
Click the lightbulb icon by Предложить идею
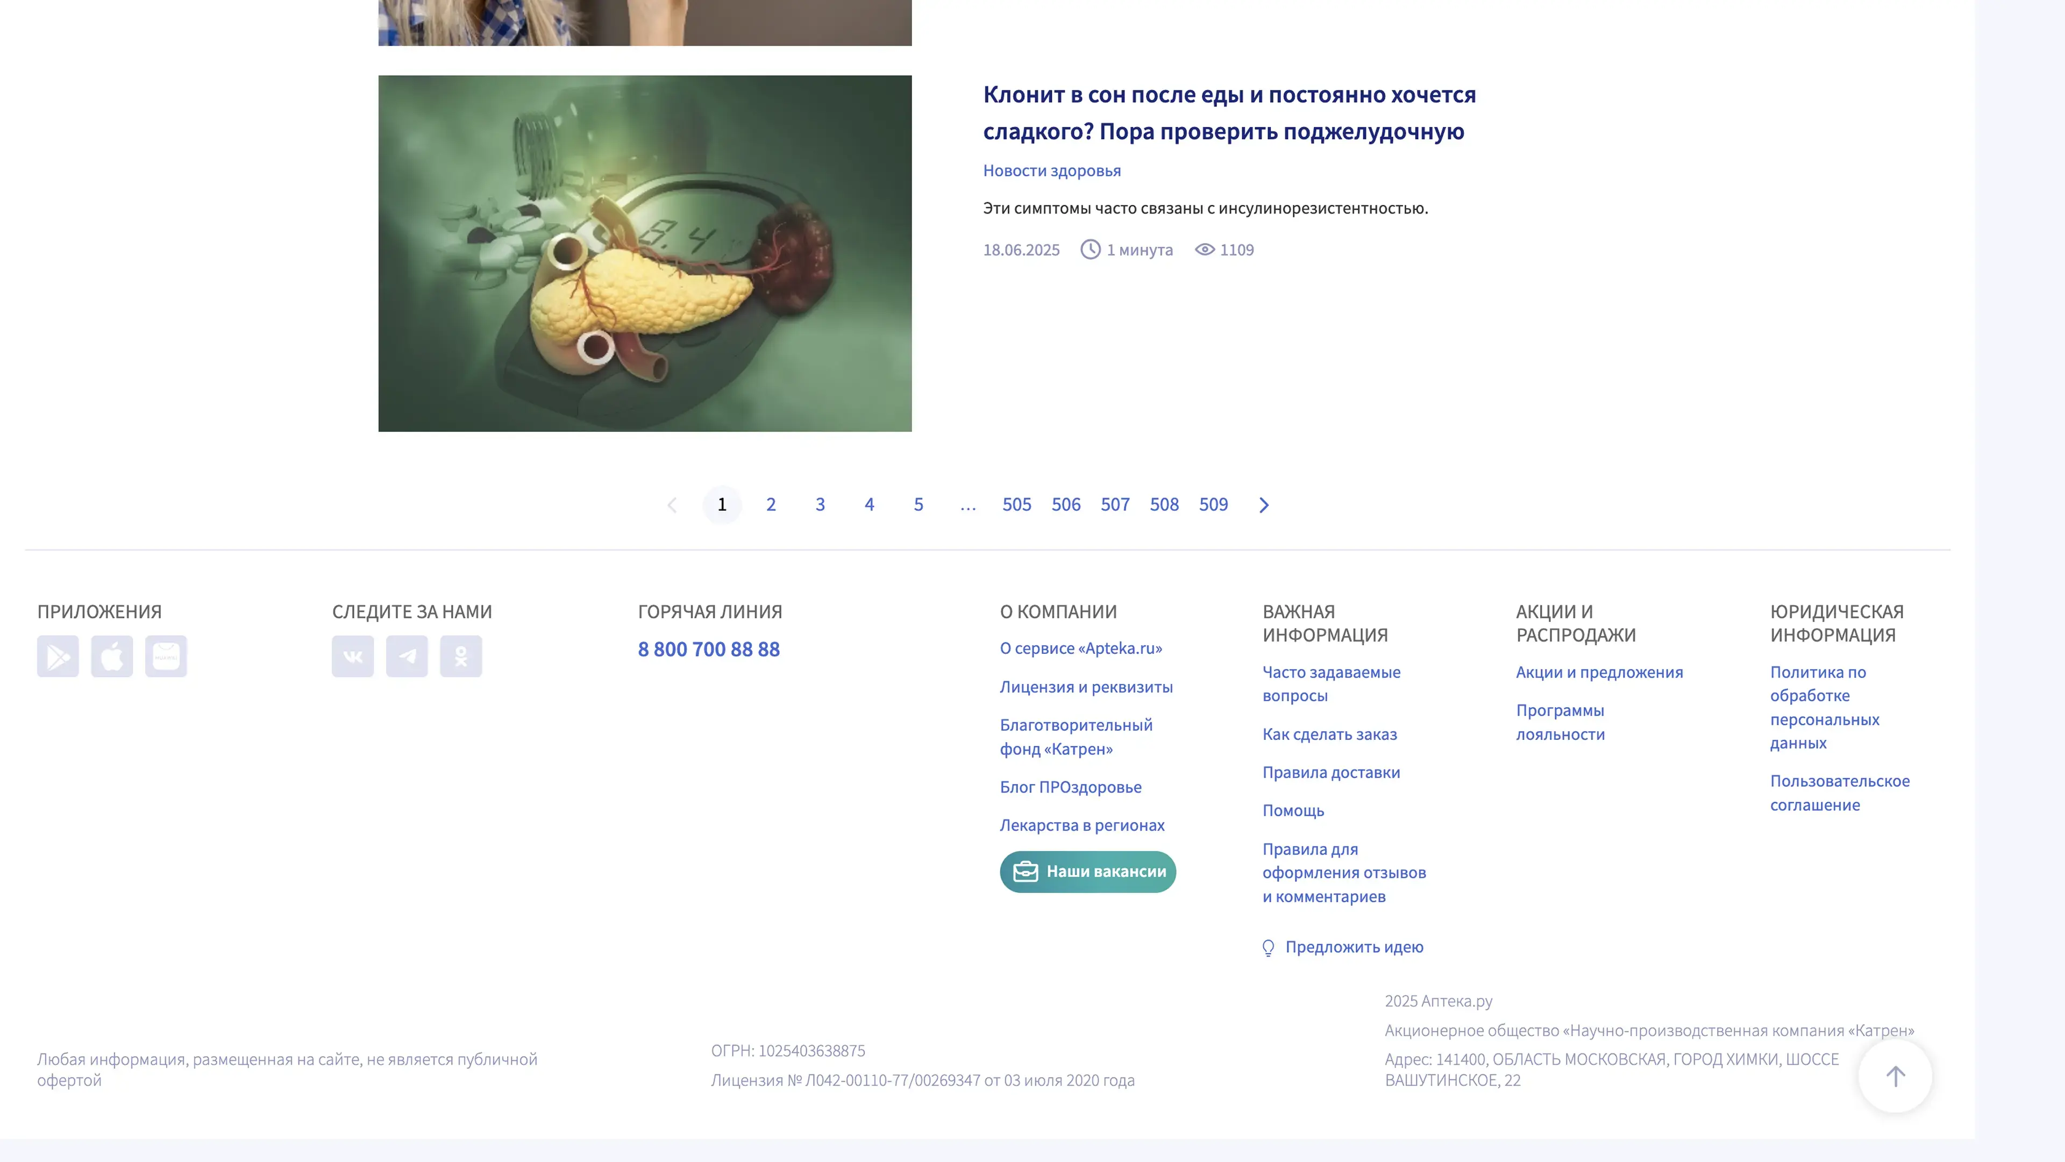point(1268,948)
